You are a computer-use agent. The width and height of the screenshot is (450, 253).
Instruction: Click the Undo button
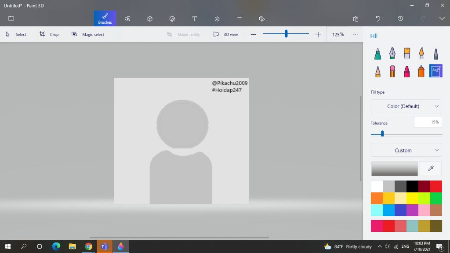378,18
